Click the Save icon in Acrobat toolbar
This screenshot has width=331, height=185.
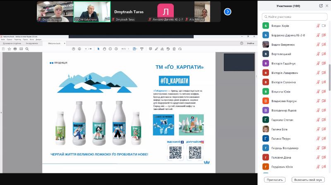click(x=3, y=49)
